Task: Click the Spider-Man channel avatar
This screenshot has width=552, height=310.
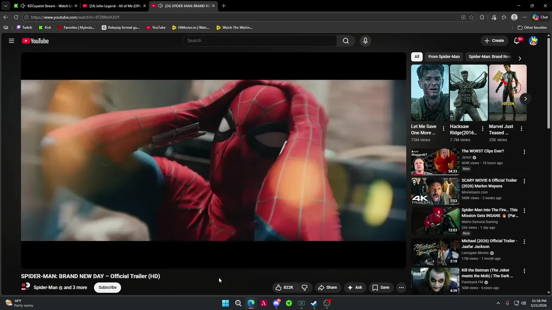Action: tap(26, 287)
